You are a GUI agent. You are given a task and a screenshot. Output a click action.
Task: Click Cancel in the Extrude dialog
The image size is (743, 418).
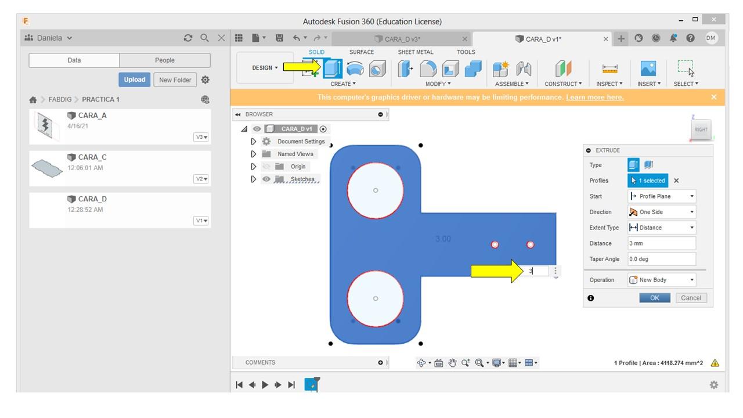coord(691,298)
